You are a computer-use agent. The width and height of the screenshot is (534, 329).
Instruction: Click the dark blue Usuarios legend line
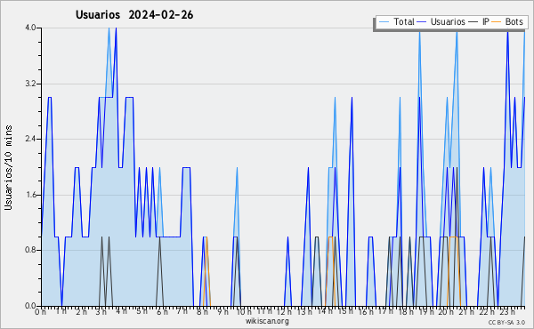[x=422, y=21]
